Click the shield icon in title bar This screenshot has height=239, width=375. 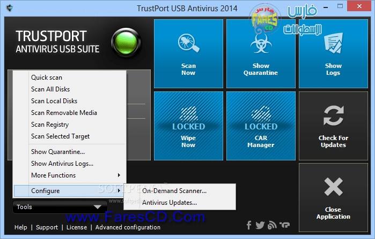point(10,9)
